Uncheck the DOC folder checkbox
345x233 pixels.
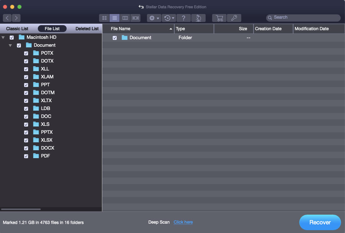(x=26, y=116)
